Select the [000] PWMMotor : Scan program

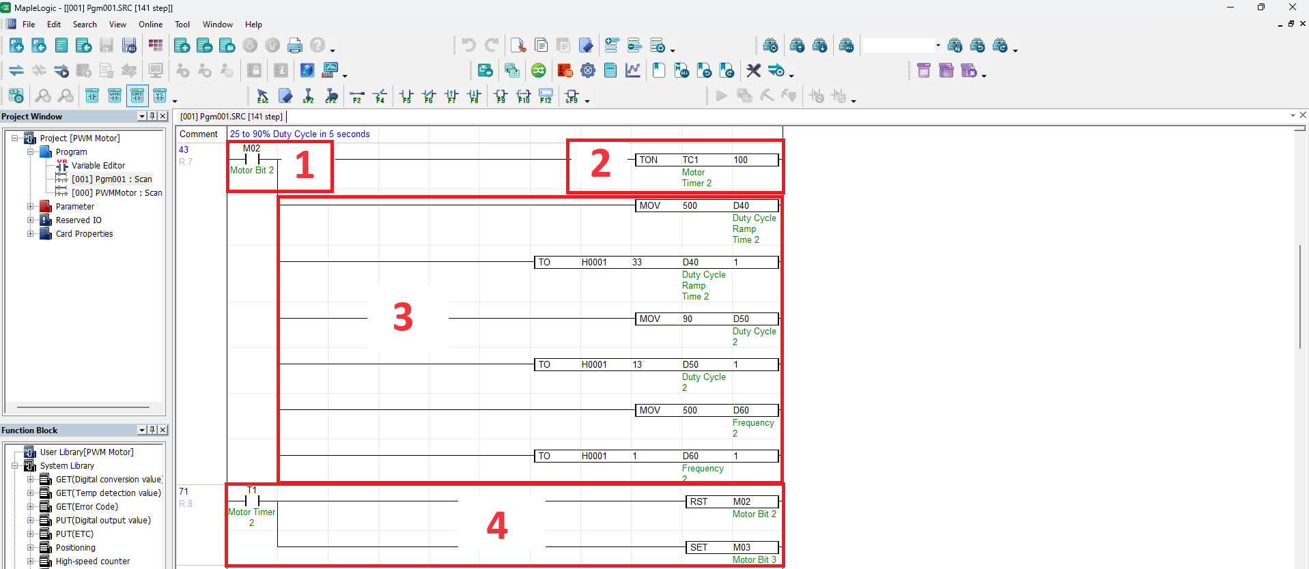117,193
